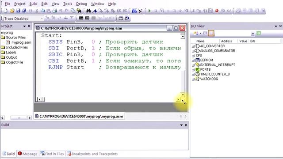Screen dimensions: 283x159
Task: Click the I/O View highlighted layout toggle icon
Action: pyautogui.click(x=211, y=33)
